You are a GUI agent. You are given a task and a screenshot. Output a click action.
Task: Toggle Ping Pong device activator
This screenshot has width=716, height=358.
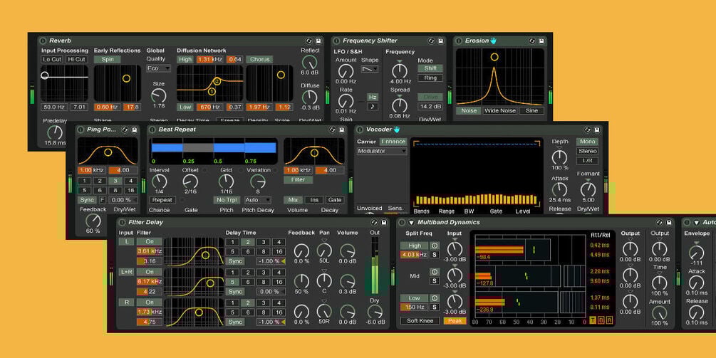click(x=81, y=130)
